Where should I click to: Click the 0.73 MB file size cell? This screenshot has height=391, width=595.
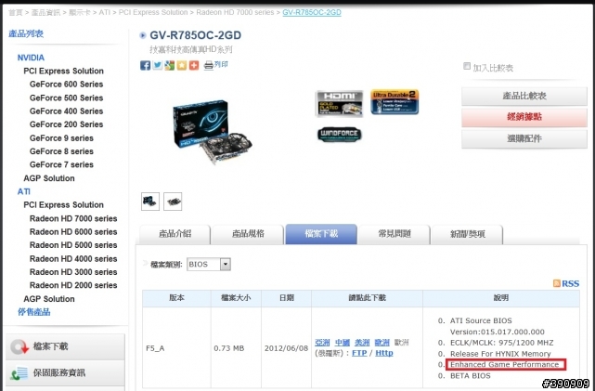coord(236,348)
